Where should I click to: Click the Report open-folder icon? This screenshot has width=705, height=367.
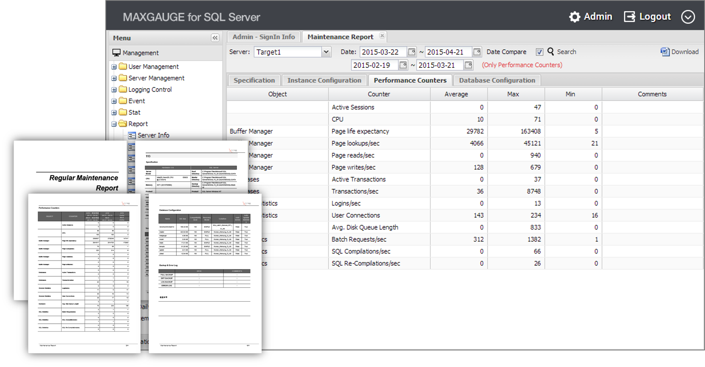point(123,123)
